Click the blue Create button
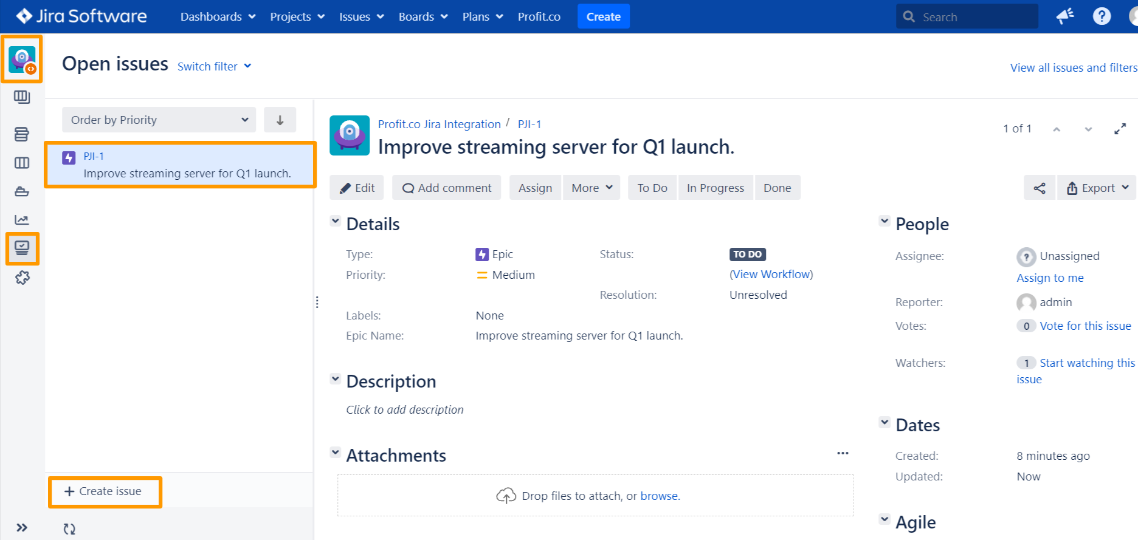 [604, 16]
